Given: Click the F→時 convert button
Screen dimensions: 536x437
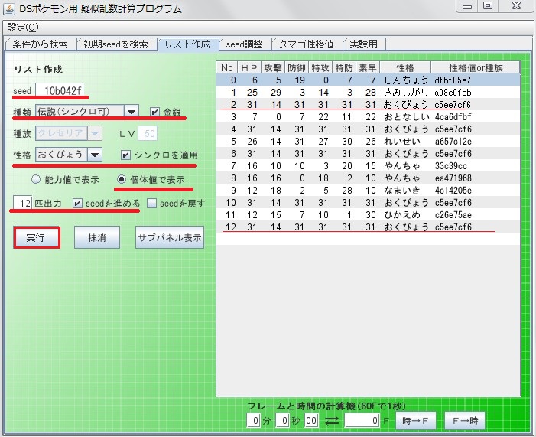Looking at the screenshot, I should click(465, 421).
